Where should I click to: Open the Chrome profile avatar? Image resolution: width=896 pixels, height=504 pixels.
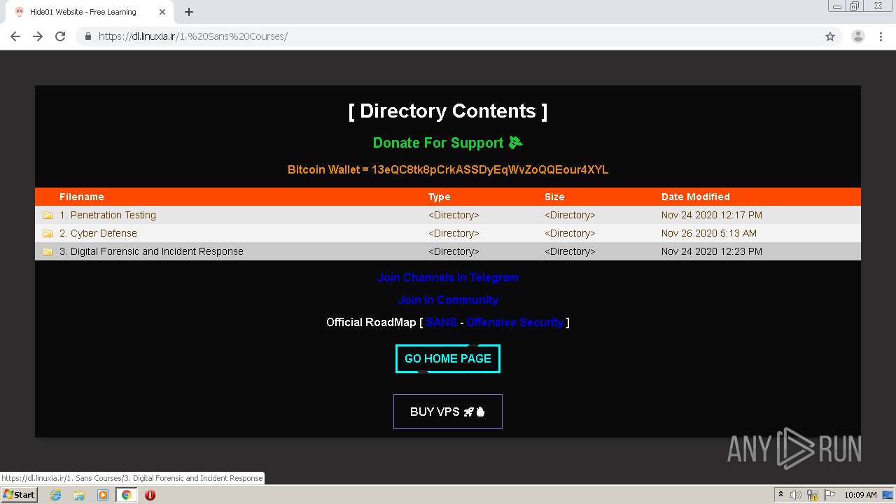click(858, 36)
